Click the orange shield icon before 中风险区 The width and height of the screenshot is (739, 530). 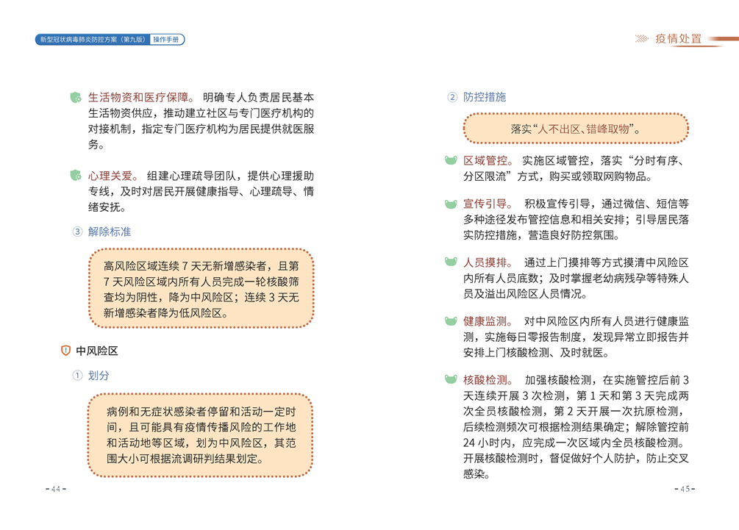pos(65,351)
